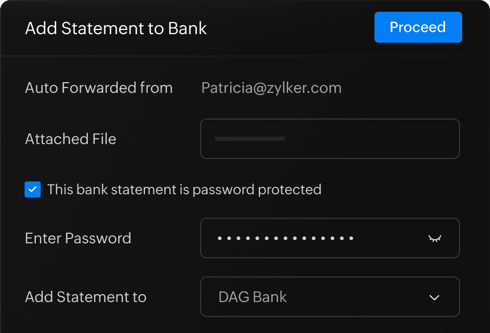Click the Patricia@zylker.com email address
The height and width of the screenshot is (333, 490).
coord(271,88)
